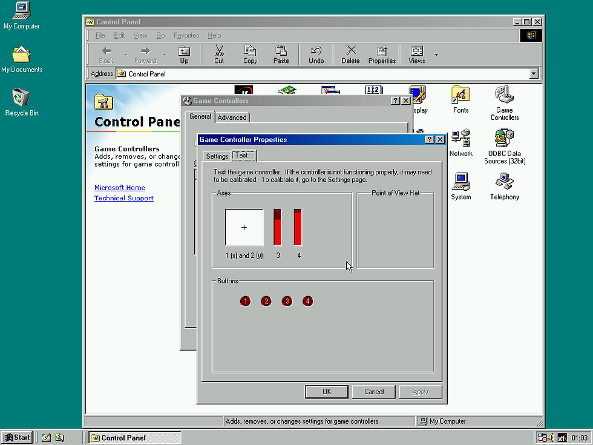The width and height of the screenshot is (593, 445).
Task: Click the Control Panel taskbar button
Action: click(x=135, y=438)
